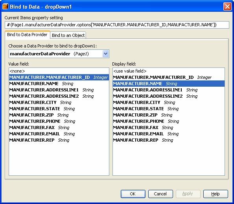
Task: Close the Bind to Data dialog
Action: click(x=227, y=7)
